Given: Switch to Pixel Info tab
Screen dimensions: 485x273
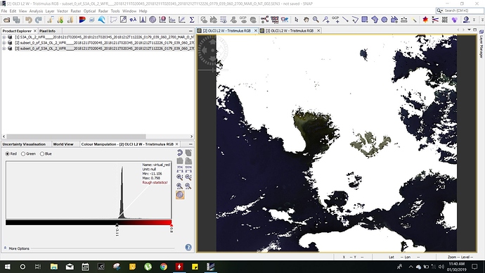Looking at the screenshot, I should click(47, 31).
